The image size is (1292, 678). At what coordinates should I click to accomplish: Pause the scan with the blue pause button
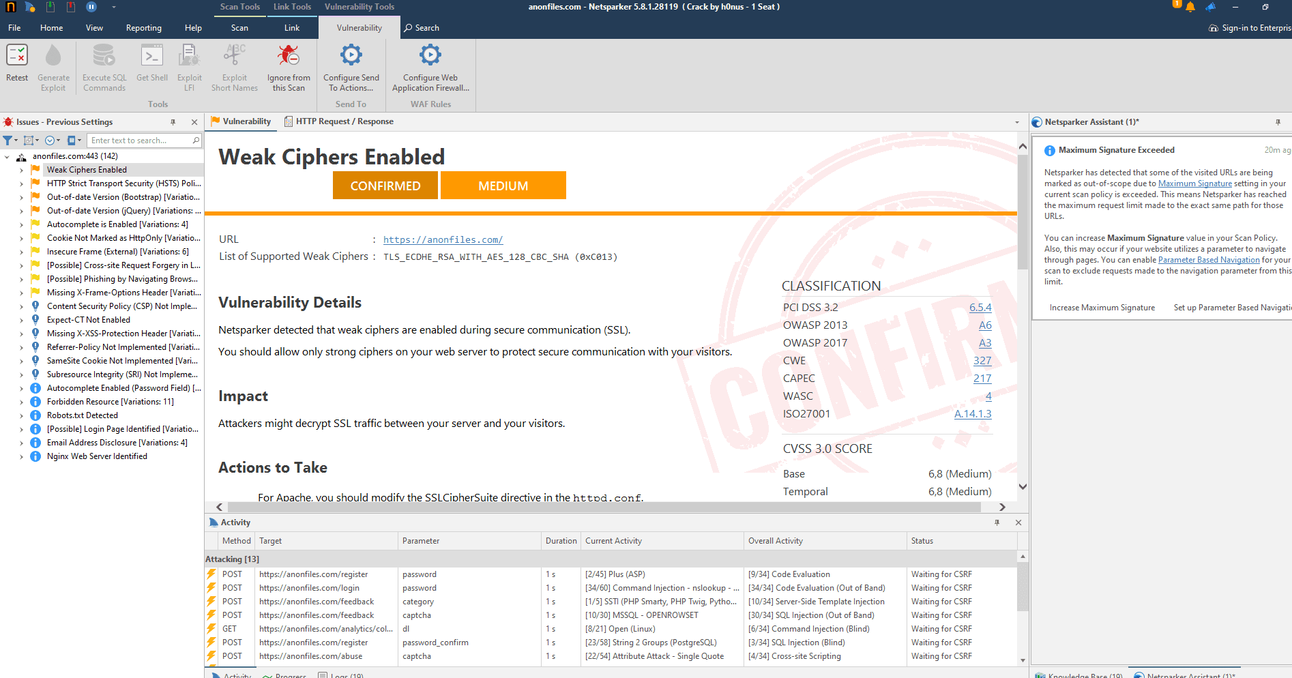click(91, 7)
